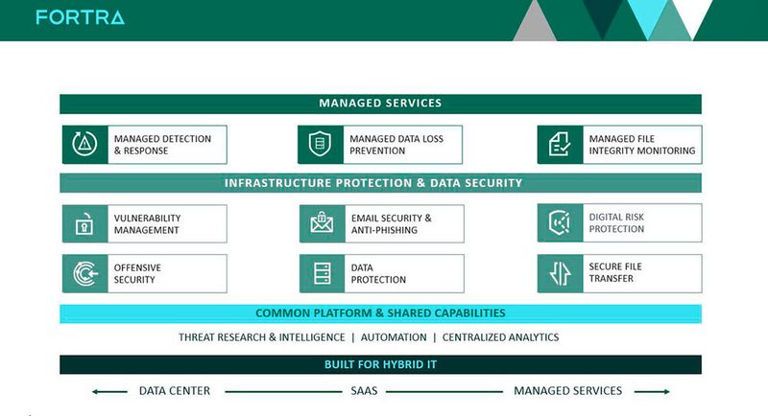Click the Vulnerability Management padlock icon
Screen dimensions: 768x416
[84, 224]
